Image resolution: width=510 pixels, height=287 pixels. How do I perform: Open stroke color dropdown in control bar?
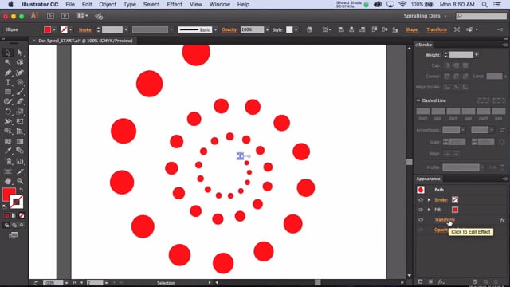(x=71, y=30)
